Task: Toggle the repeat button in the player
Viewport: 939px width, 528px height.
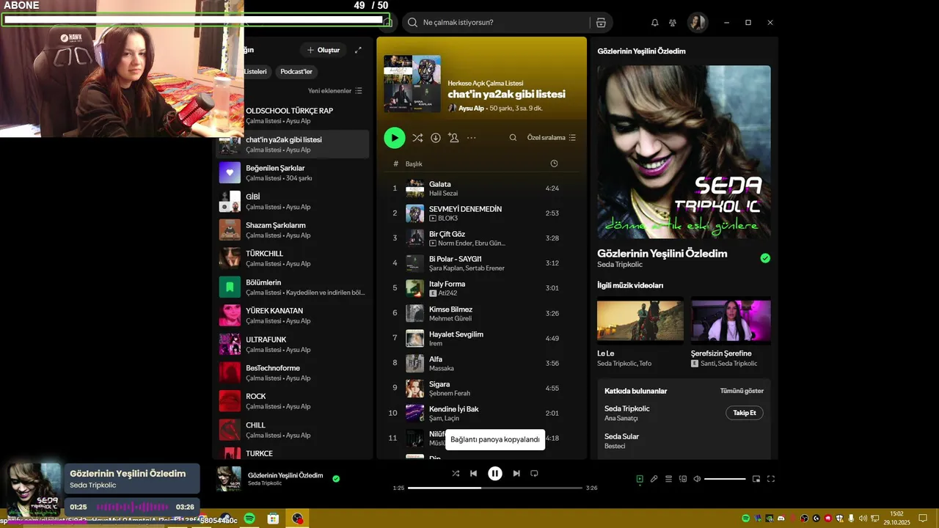Action: point(534,474)
